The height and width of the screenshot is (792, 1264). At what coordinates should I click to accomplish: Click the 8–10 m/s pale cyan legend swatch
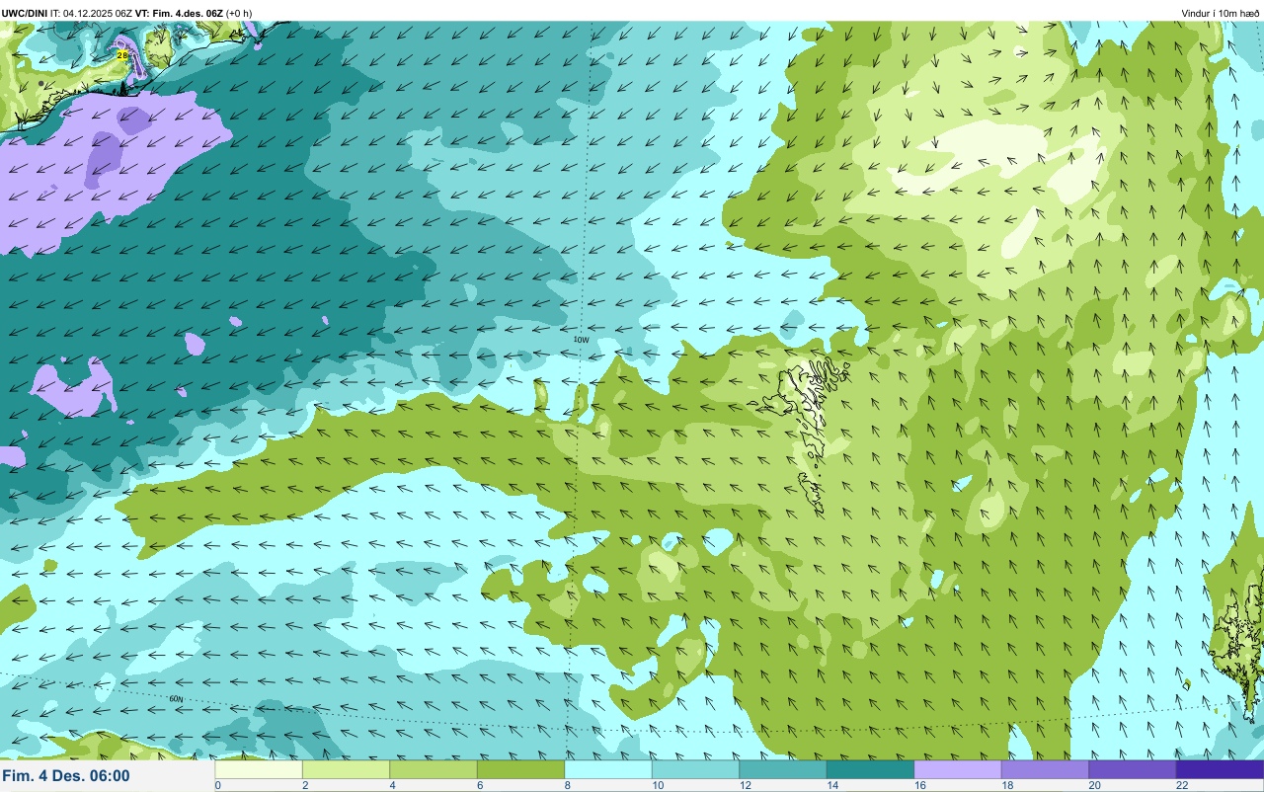click(x=608, y=769)
